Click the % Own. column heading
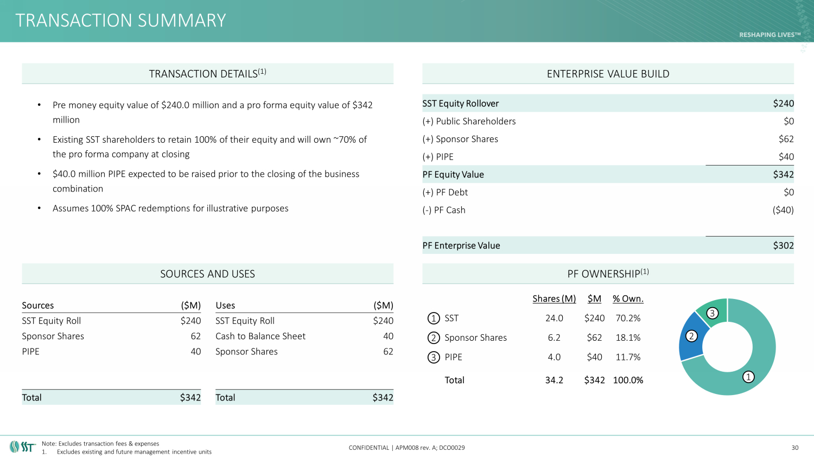 pyautogui.click(x=628, y=298)
